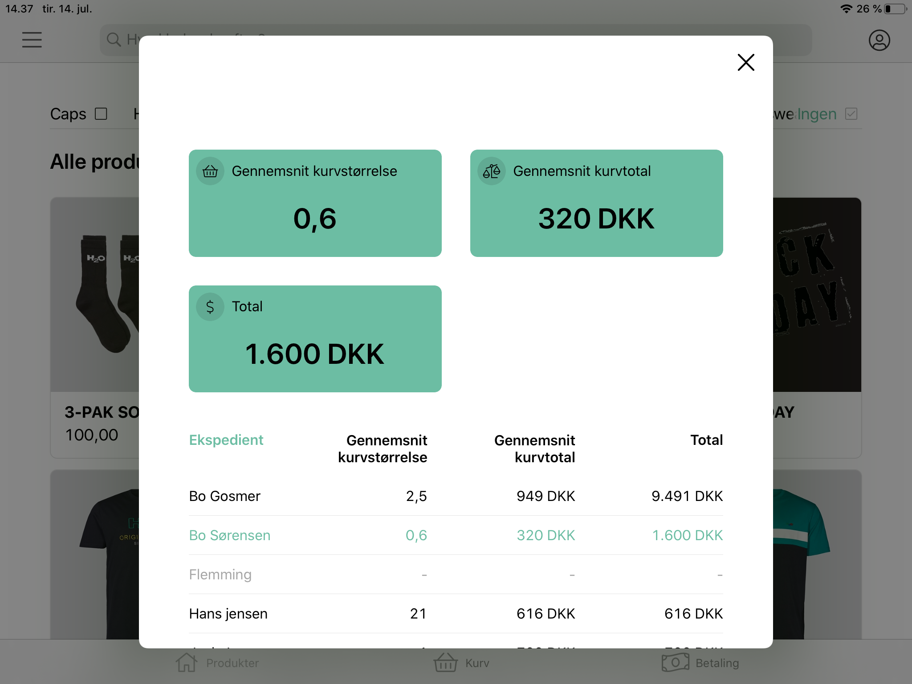Tap the scales icon on kurvtotal card
This screenshot has width=912, height=684.
492,171
